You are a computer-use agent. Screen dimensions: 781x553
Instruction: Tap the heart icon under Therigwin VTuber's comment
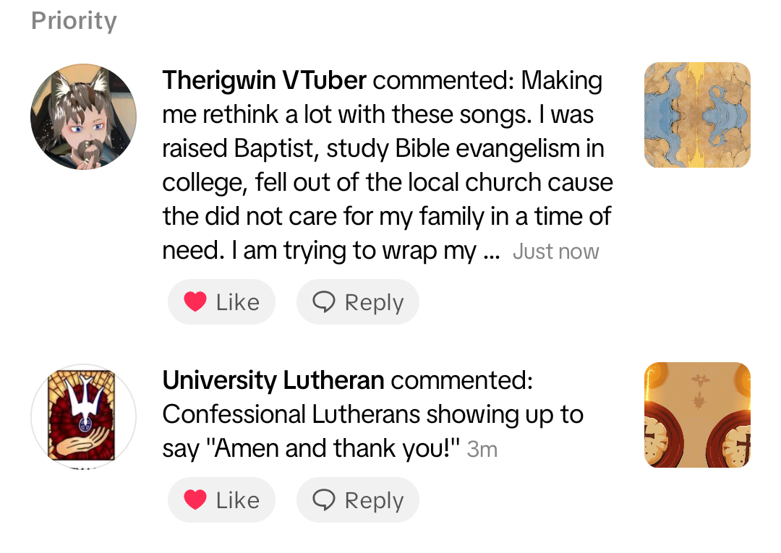tap(195, 302)
